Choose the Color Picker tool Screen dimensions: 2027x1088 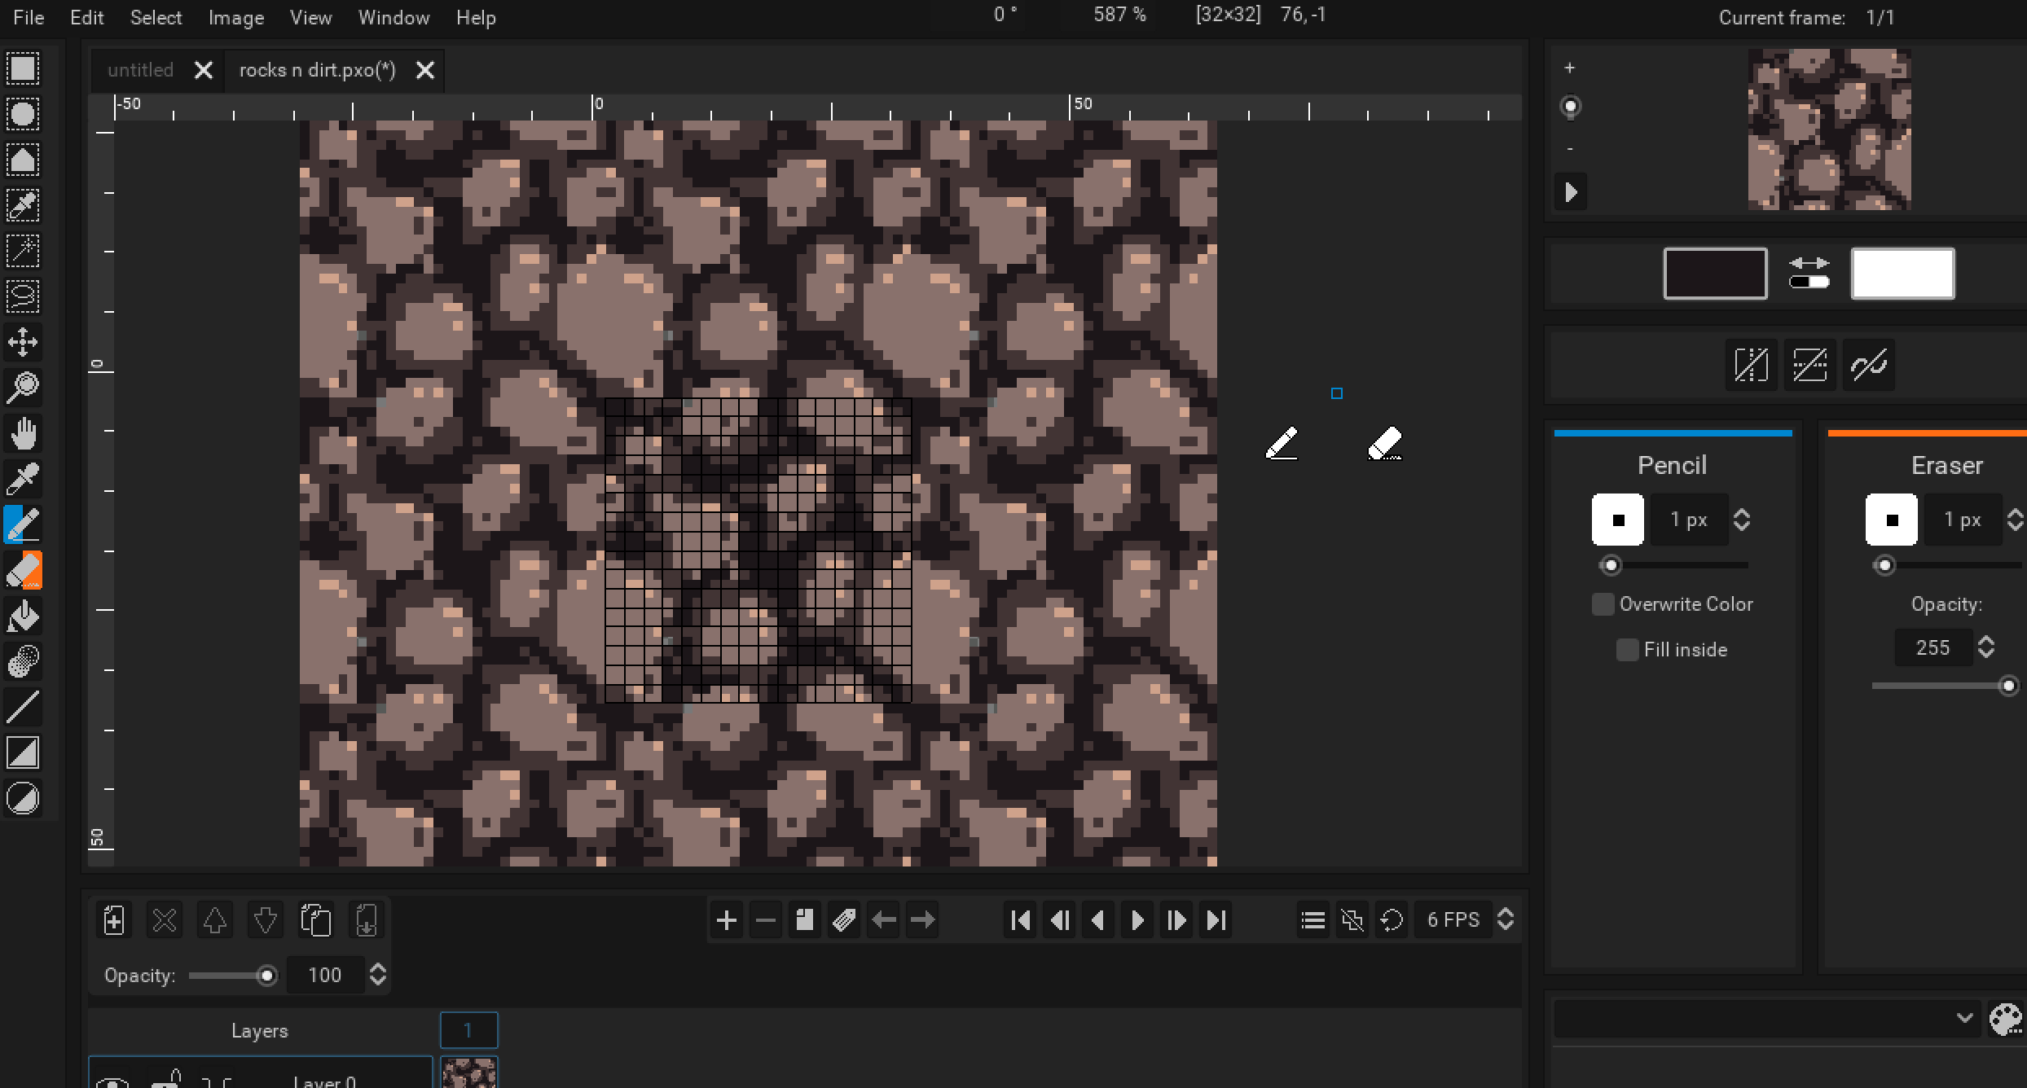pos(23,479)
